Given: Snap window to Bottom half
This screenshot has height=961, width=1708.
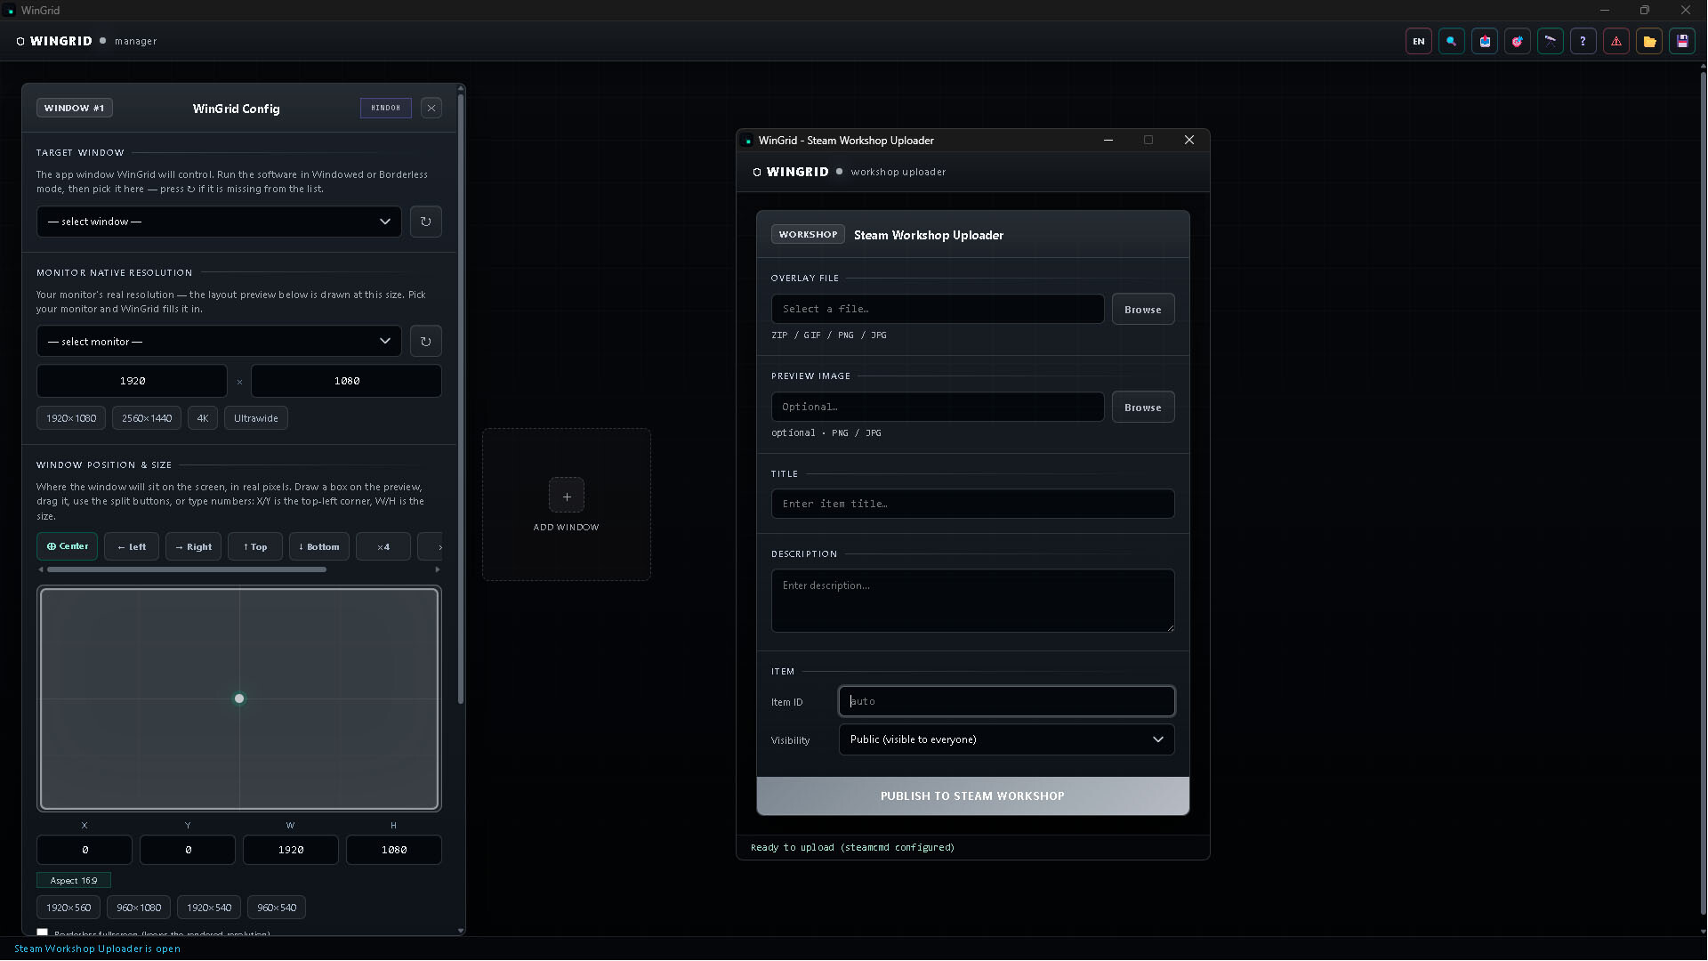Looking at the screenshot, I should [x=318, y=546].
